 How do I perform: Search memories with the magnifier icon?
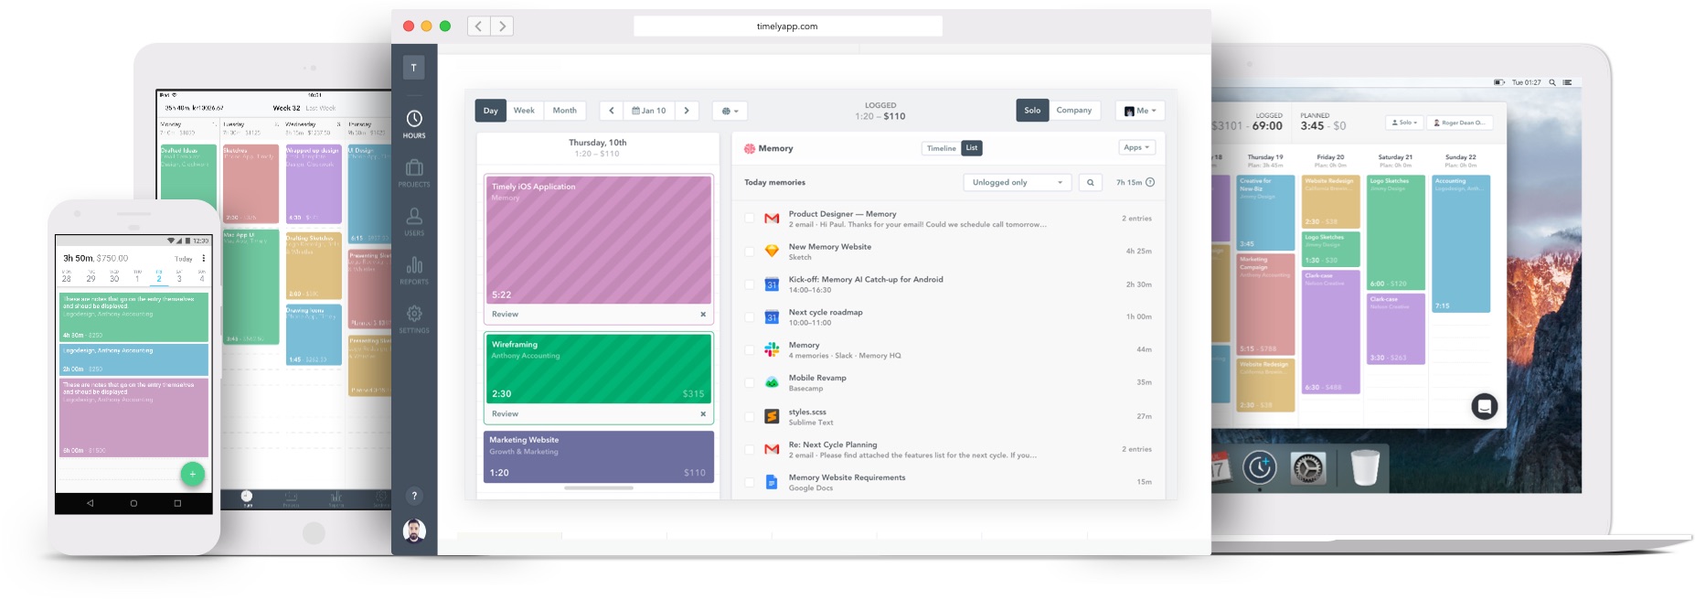(x=1090, y=182)
